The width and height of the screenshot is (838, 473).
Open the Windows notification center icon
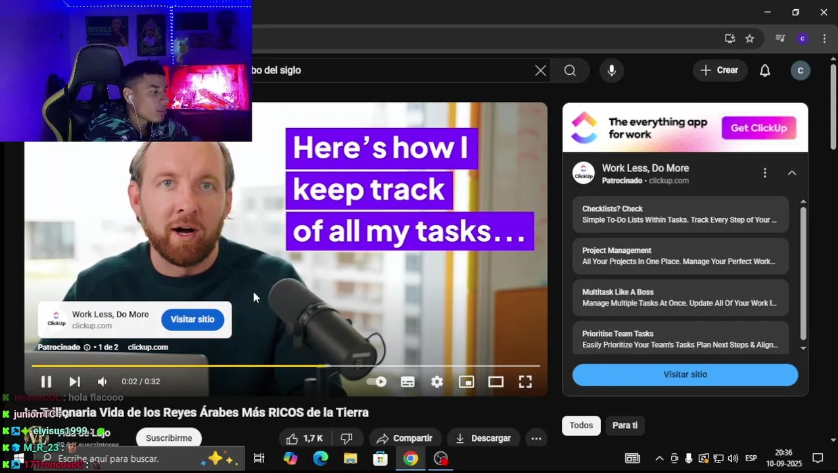pyautogui.click(x=818, y=459)
